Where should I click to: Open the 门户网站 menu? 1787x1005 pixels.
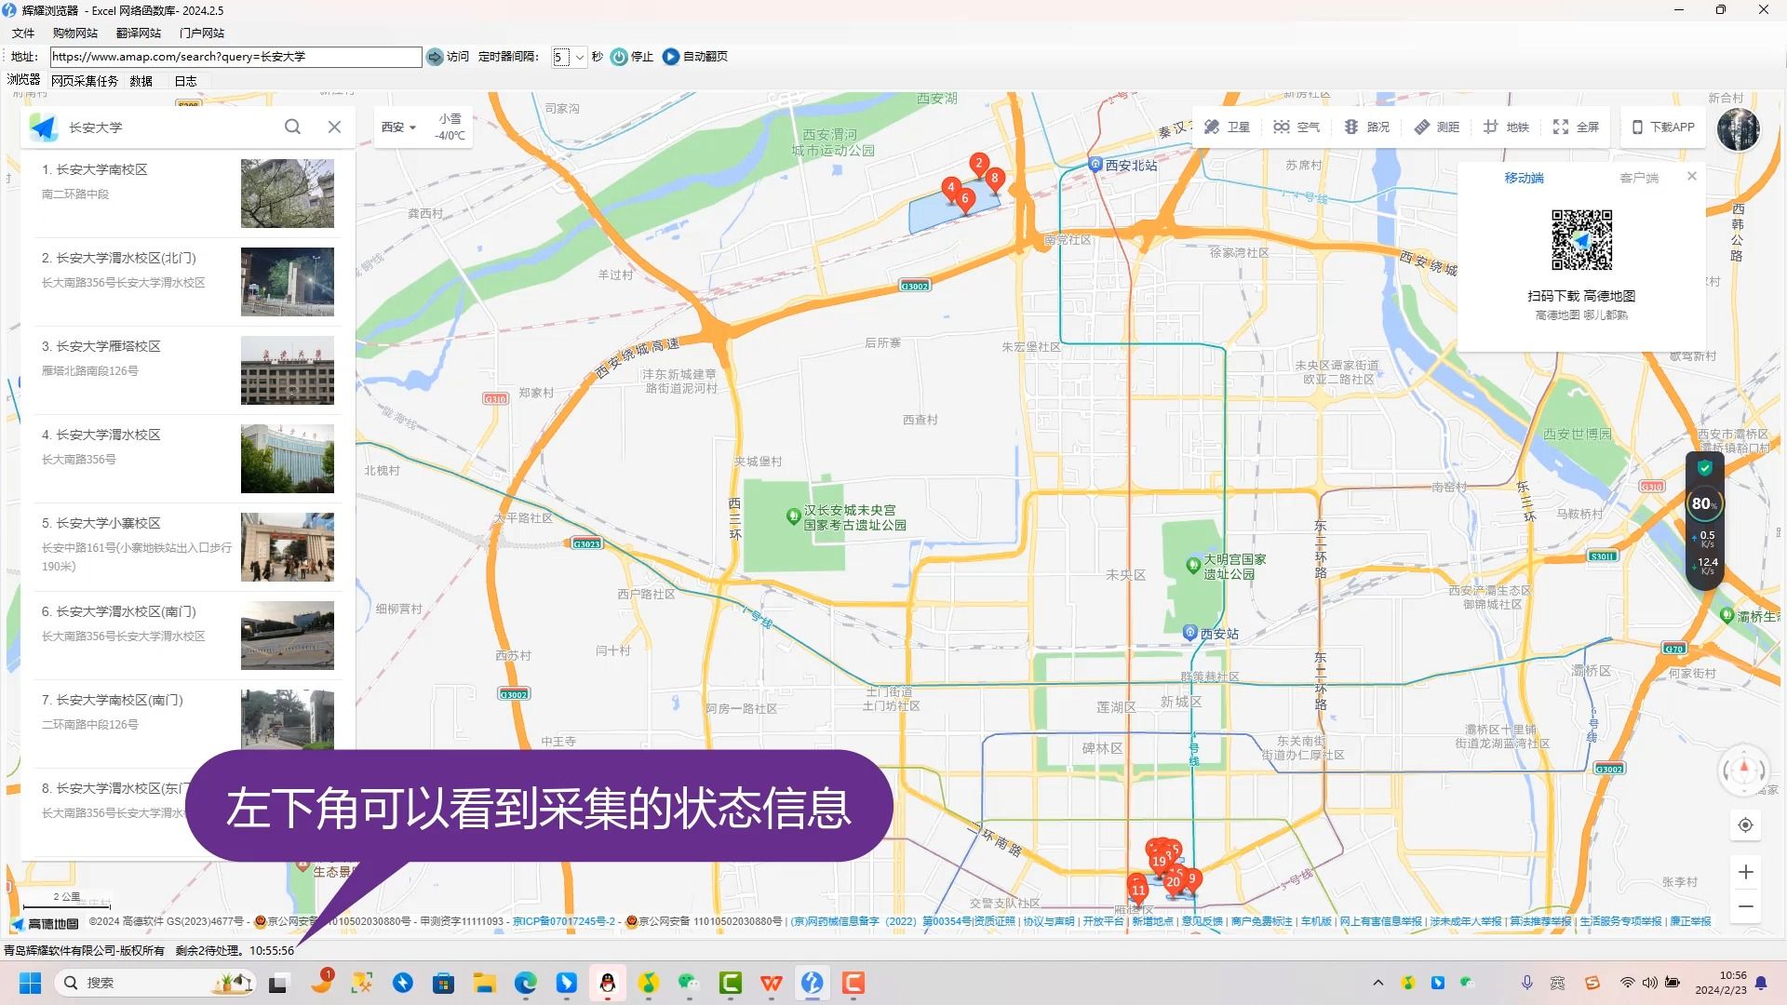tap(201, 33)
